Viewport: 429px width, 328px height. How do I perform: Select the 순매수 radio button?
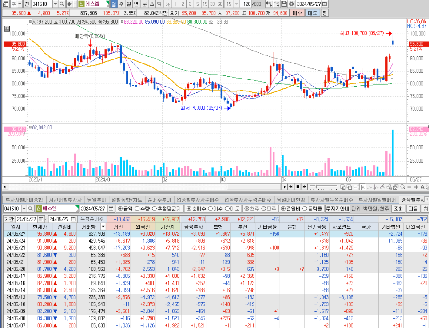pyautogui.click(x=188, y=209)
